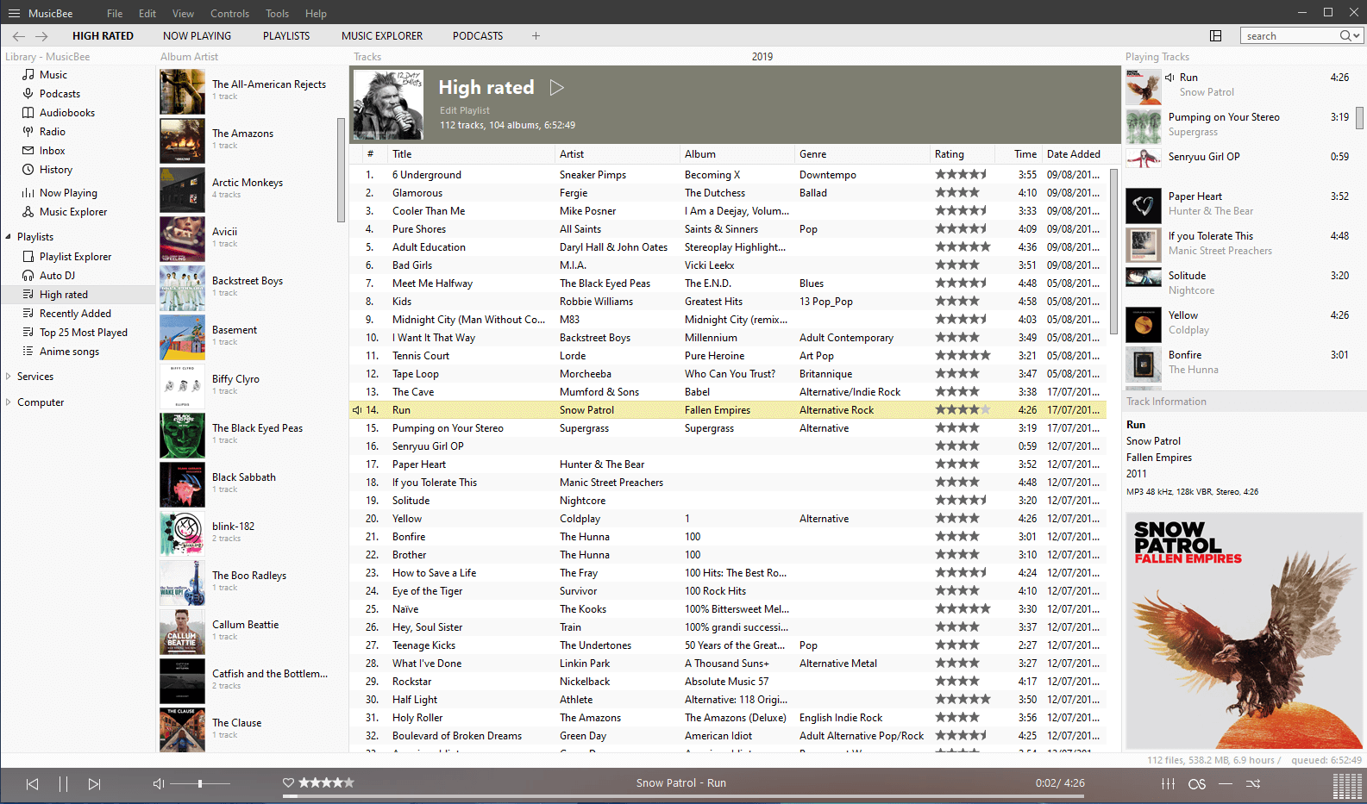
Task: Switch to the Music Explorer tab
Action: (x=381, y=35)
